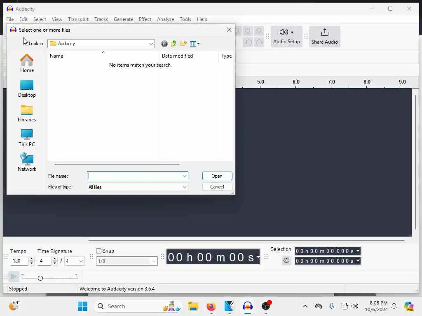This screenshot has height=316, width=422.
Task: Go to Home in places sidebar
Action: coord(27,63)
